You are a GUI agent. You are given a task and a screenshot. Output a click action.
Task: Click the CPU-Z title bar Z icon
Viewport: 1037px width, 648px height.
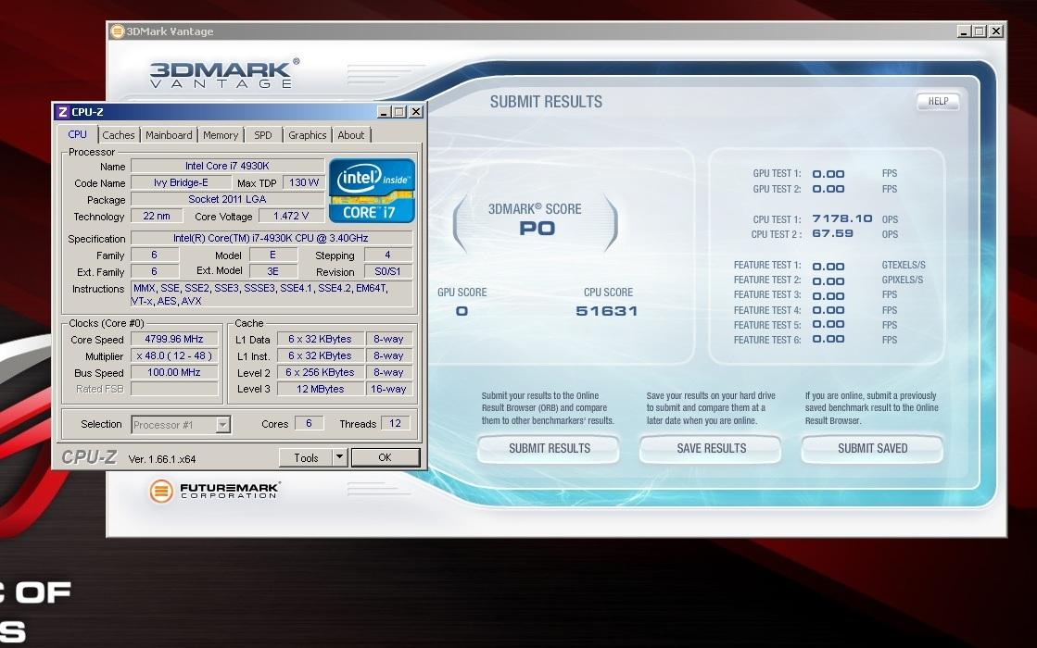63,112
